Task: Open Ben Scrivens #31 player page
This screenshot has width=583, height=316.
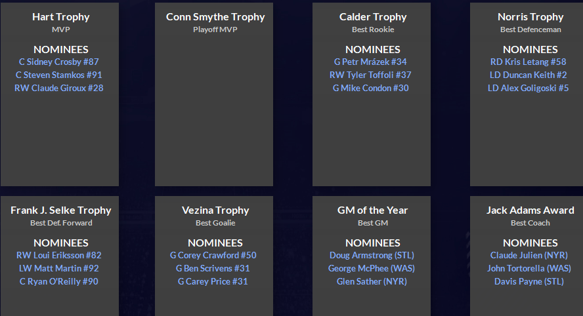Action: point(212,268)
